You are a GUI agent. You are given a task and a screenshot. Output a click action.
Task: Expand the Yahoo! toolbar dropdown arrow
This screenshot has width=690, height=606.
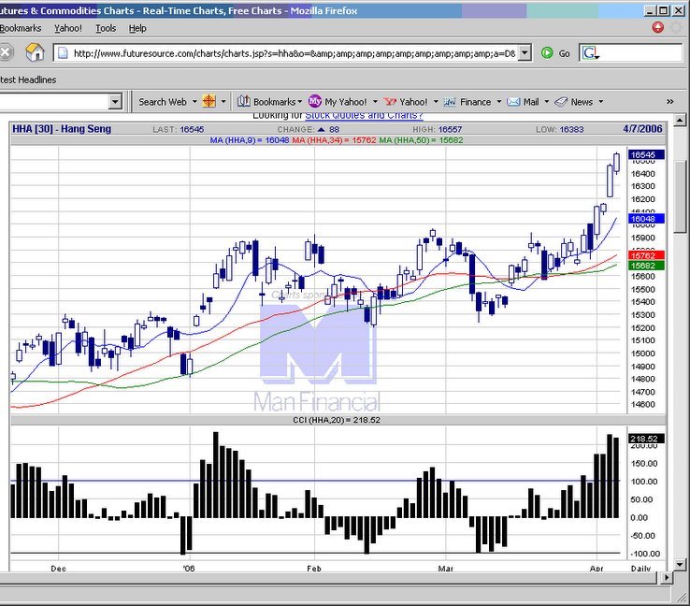(436, 102)
